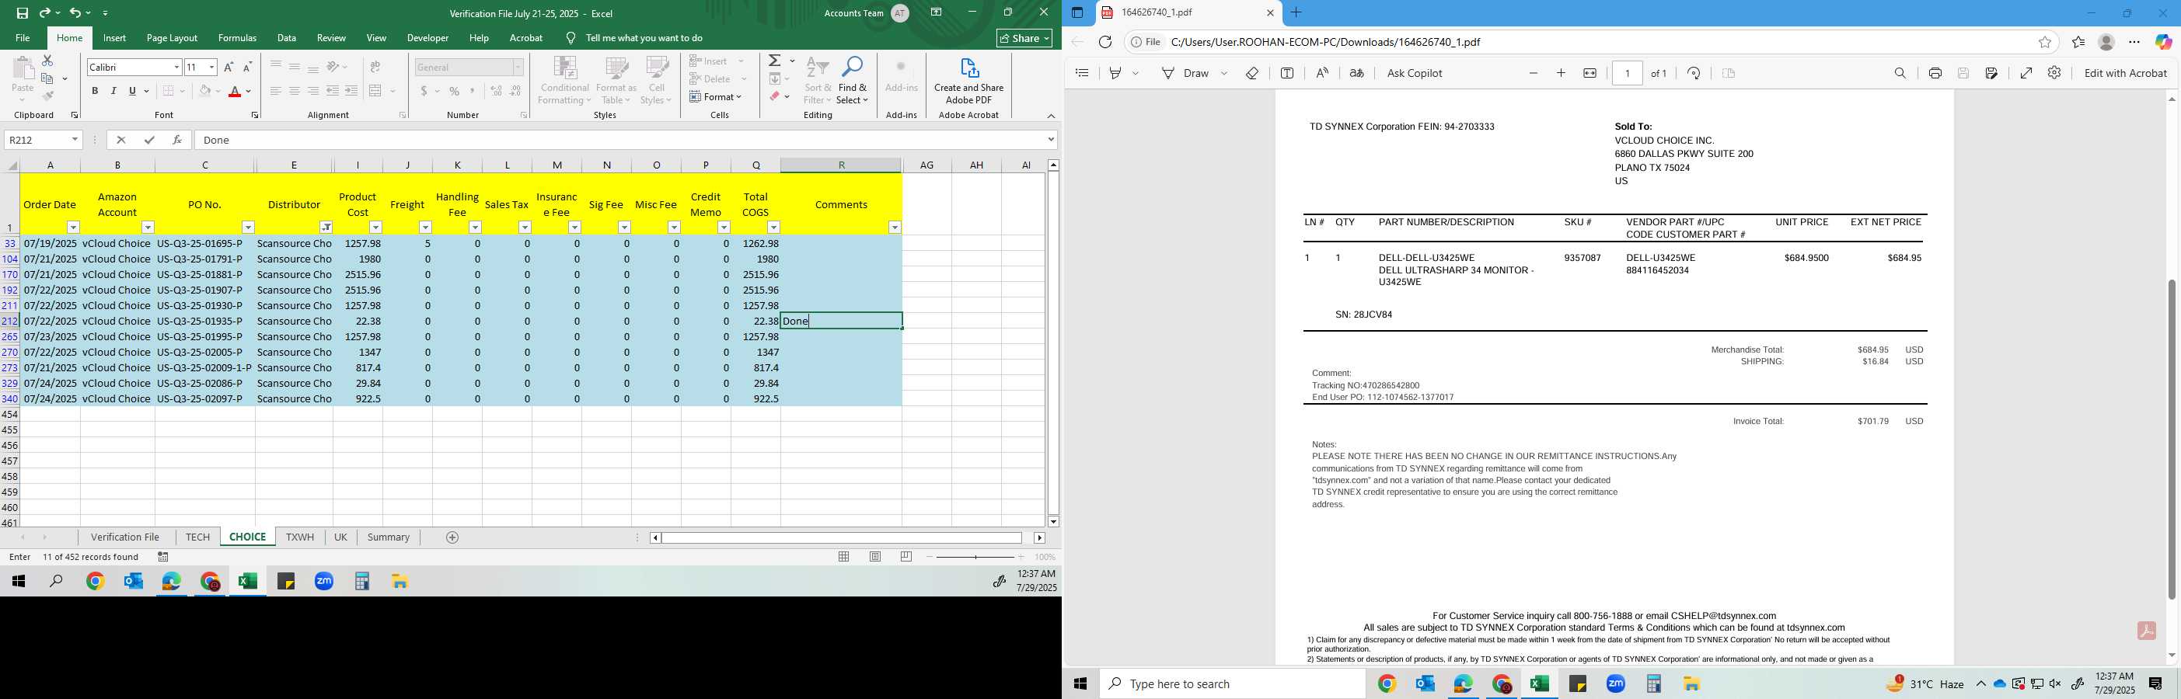Screen dimensions: 2181x699
Task: Open Sort & Filter menu
Action: [x=818, y=81]
